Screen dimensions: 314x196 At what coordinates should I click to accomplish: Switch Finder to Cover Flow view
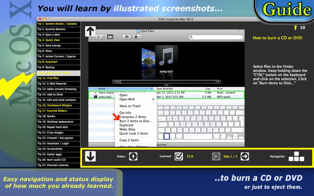pyautogui.click(x=110, y=37)
